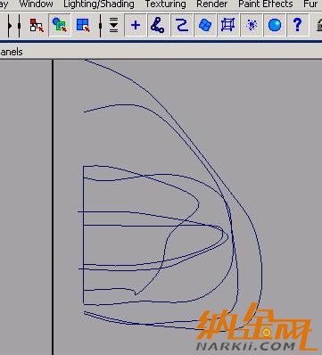Toggle the Curves selection mask icon
Image resolution: width=322 pixels, height=355 pixels.
pyautogui.click(x=181, y=25)
